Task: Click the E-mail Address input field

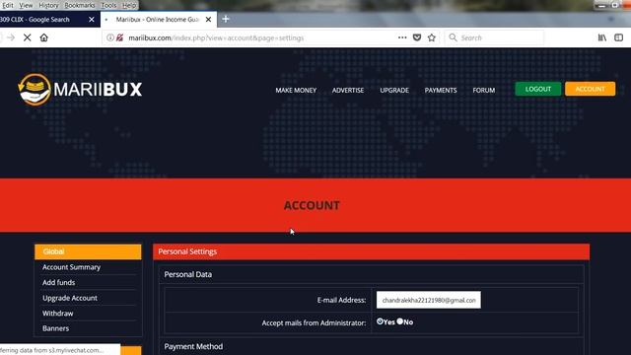Action: 429,300
